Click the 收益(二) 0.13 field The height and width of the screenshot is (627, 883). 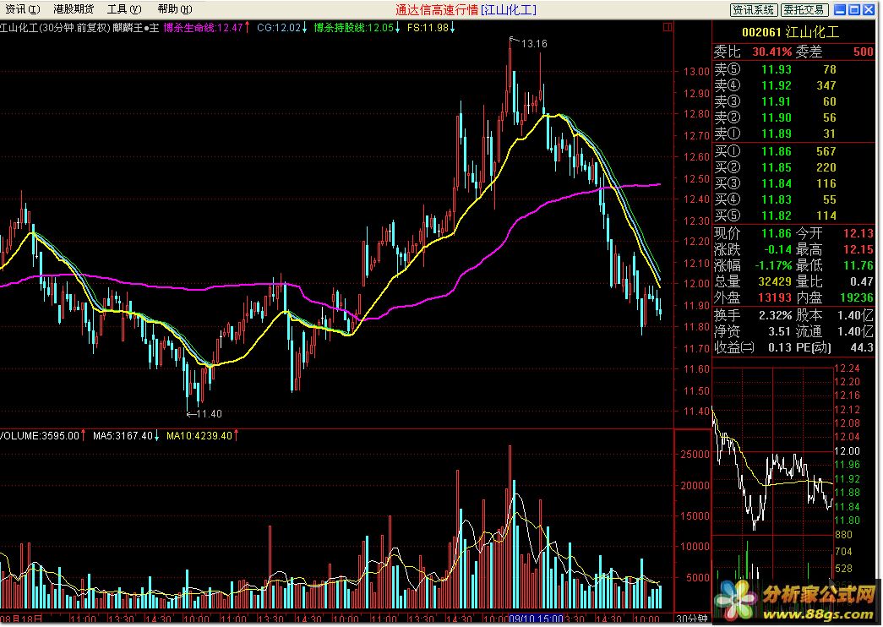point(753,348)
